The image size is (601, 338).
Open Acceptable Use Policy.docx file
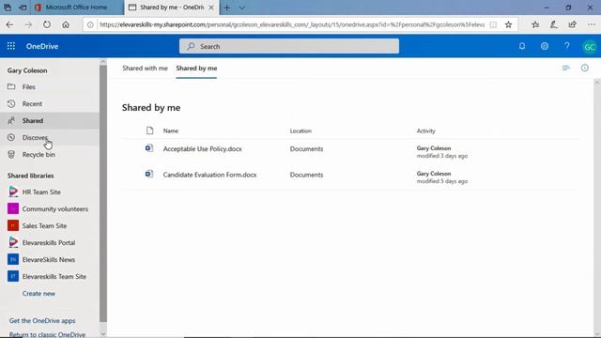[x=203, y=148]
